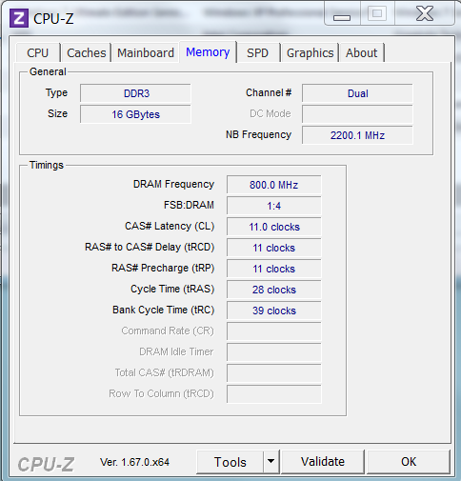The width and height of the screenshot is (461, 481).
Task: Click the grayed 'Row To Column (tRCD)' label
Action: tap(161, 393)
